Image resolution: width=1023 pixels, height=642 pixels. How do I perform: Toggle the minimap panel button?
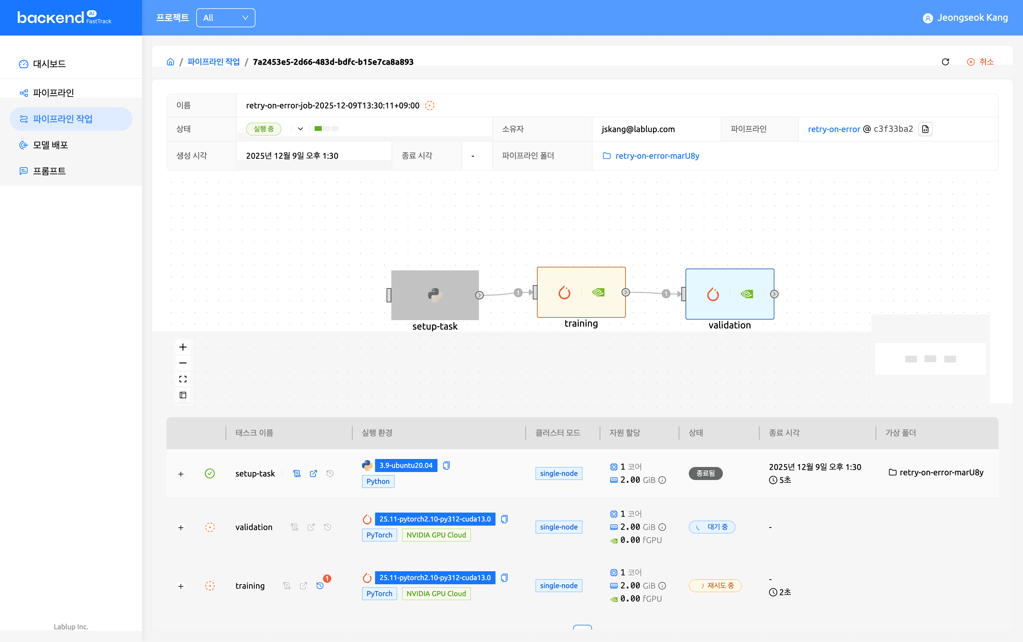pyautogui.click(x=183, y=395)
